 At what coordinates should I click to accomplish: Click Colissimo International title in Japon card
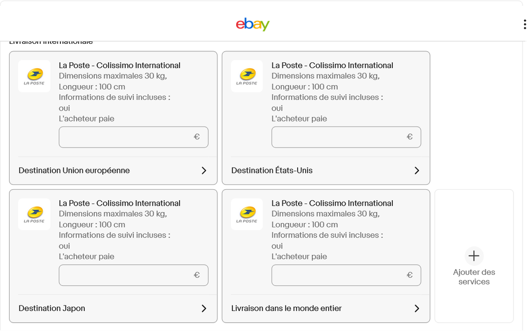[120, 204]
